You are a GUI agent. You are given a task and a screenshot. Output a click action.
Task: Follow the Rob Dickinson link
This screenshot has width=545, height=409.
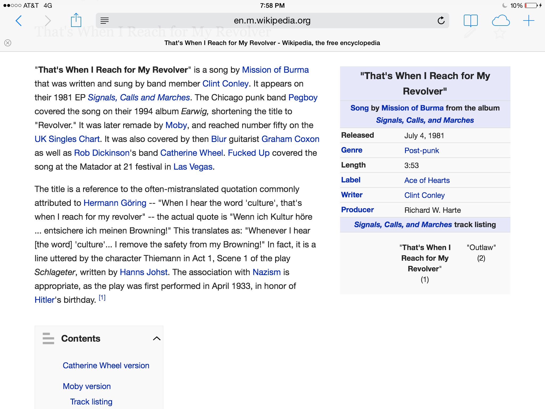(x=102, y=153)
